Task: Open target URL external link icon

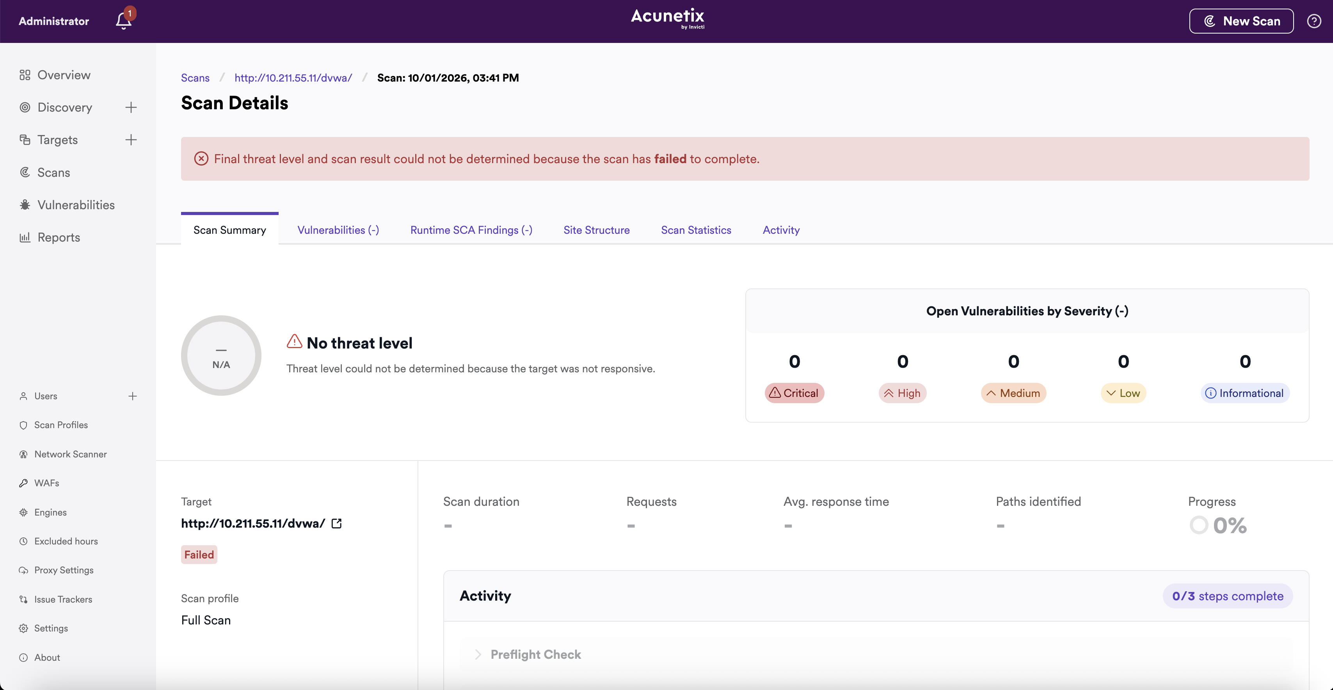Action: click(336, 523)
